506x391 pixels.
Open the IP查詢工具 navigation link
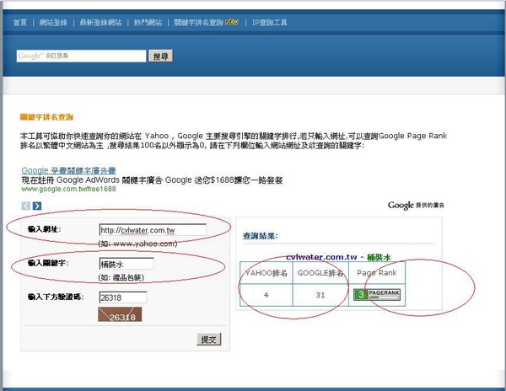tap(270, 23)
